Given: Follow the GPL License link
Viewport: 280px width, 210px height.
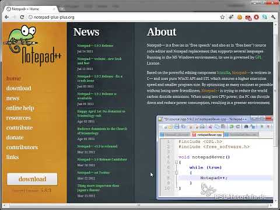Looking at the screenshot, I should click(x=258, y=57).
